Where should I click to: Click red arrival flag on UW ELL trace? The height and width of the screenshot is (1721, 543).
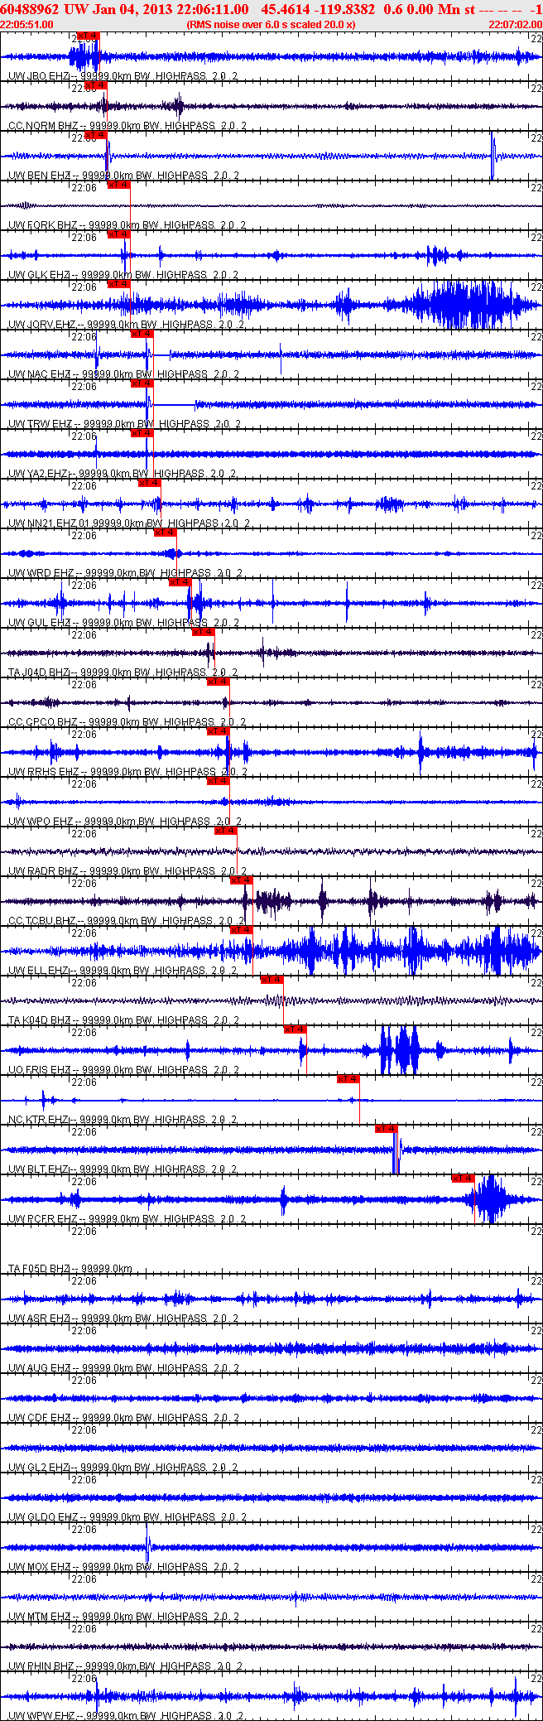[241, 930]
